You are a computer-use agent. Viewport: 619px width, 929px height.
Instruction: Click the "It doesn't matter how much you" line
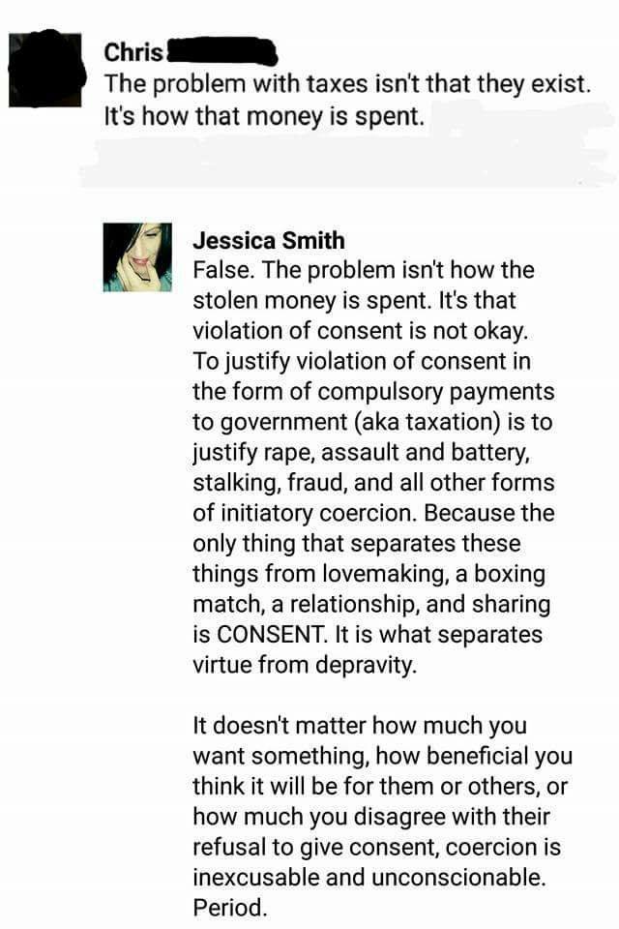click(360, 726)
